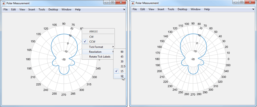Screen dimensions: 257x107
Task: Click angle label 135 in left plot
Action: tap(39, 34)
